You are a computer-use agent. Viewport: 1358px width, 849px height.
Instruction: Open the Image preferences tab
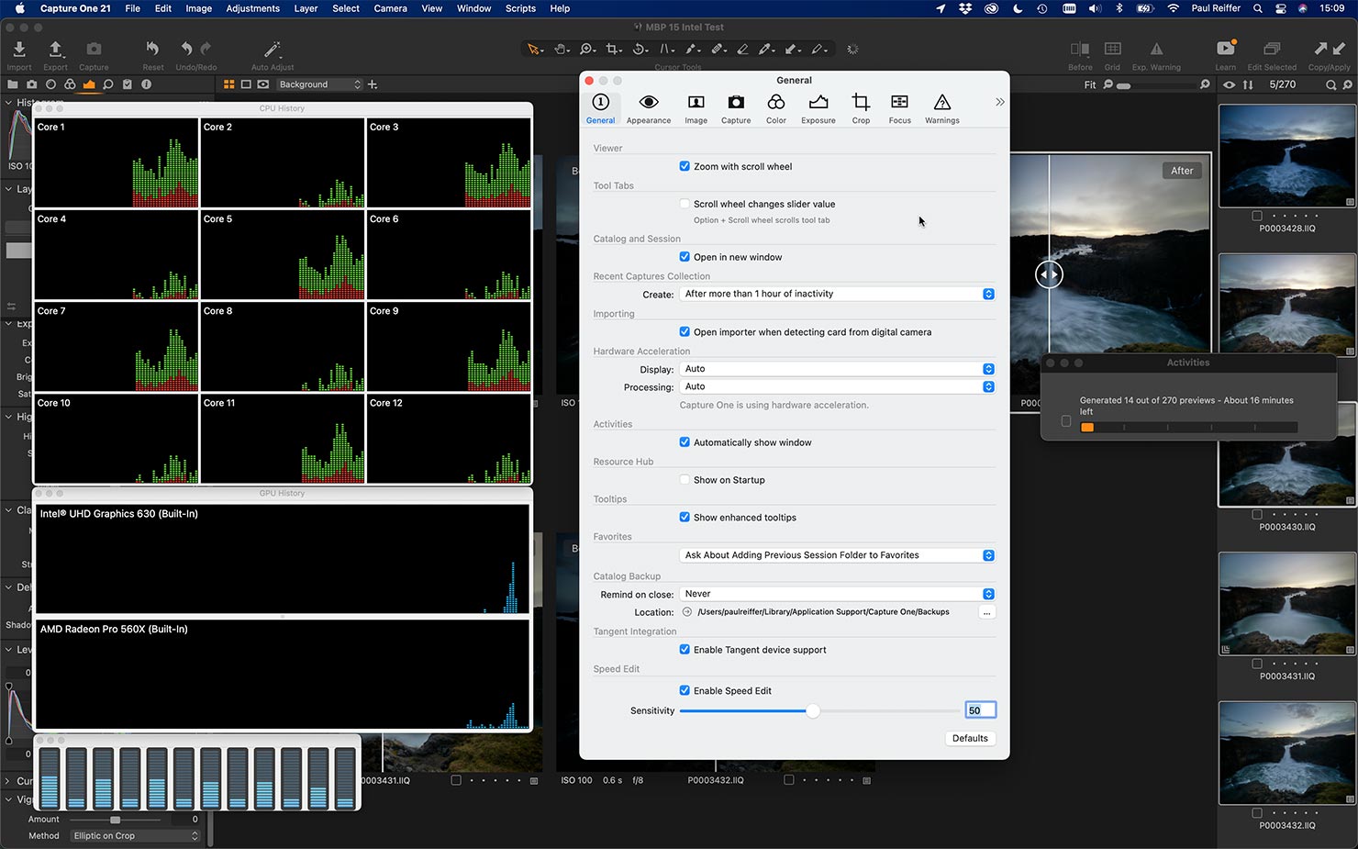coord(696,108)
